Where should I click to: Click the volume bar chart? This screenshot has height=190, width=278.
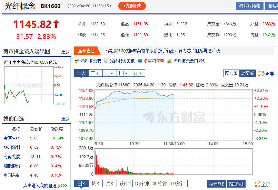pos(173,161)
